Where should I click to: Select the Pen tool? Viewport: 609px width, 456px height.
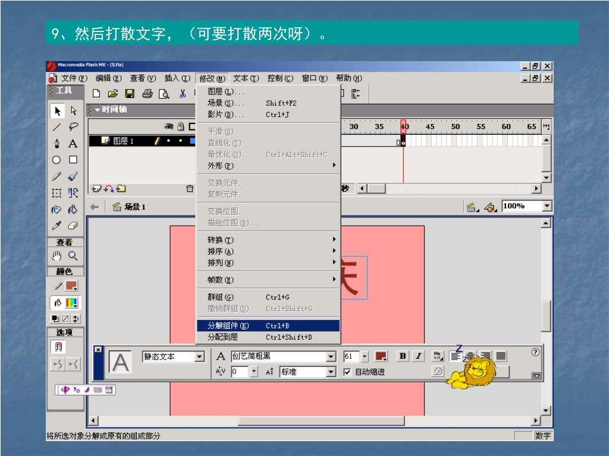(x=56, y=144)
